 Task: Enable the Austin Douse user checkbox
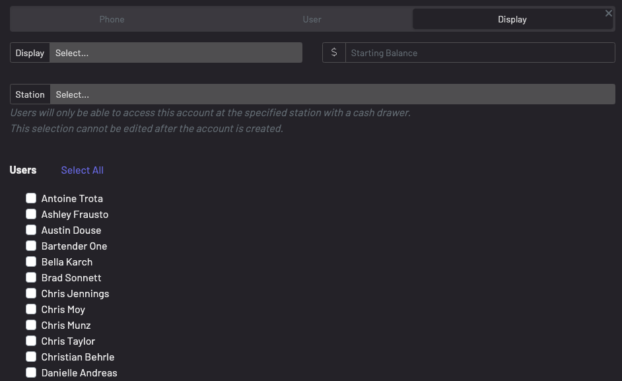tap(31, 230)
